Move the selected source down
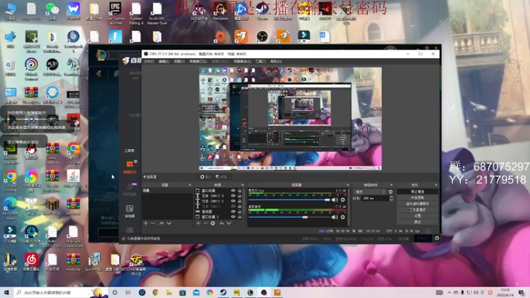This screenshot has height=298, width=530. coord(229,223)
